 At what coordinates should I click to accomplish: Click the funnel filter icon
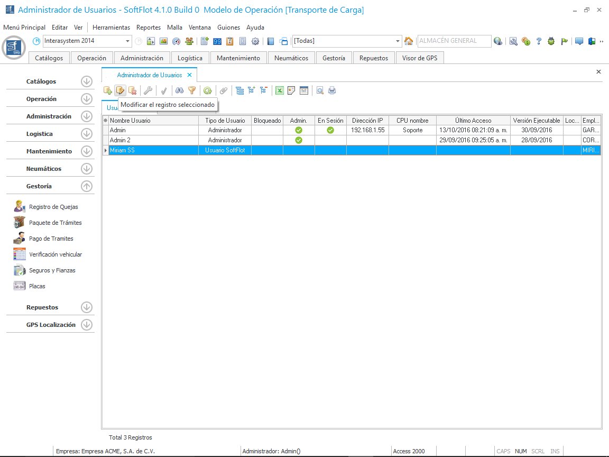tap(192, 90)
